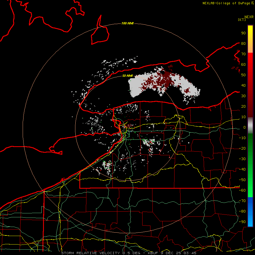Screen dimensions: 255x255
Task: Click the 90 knot scale label
Action: (x=243, y=33)
